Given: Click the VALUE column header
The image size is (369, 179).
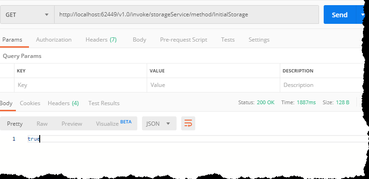Looking at the screenshot, I should (157, 71).
